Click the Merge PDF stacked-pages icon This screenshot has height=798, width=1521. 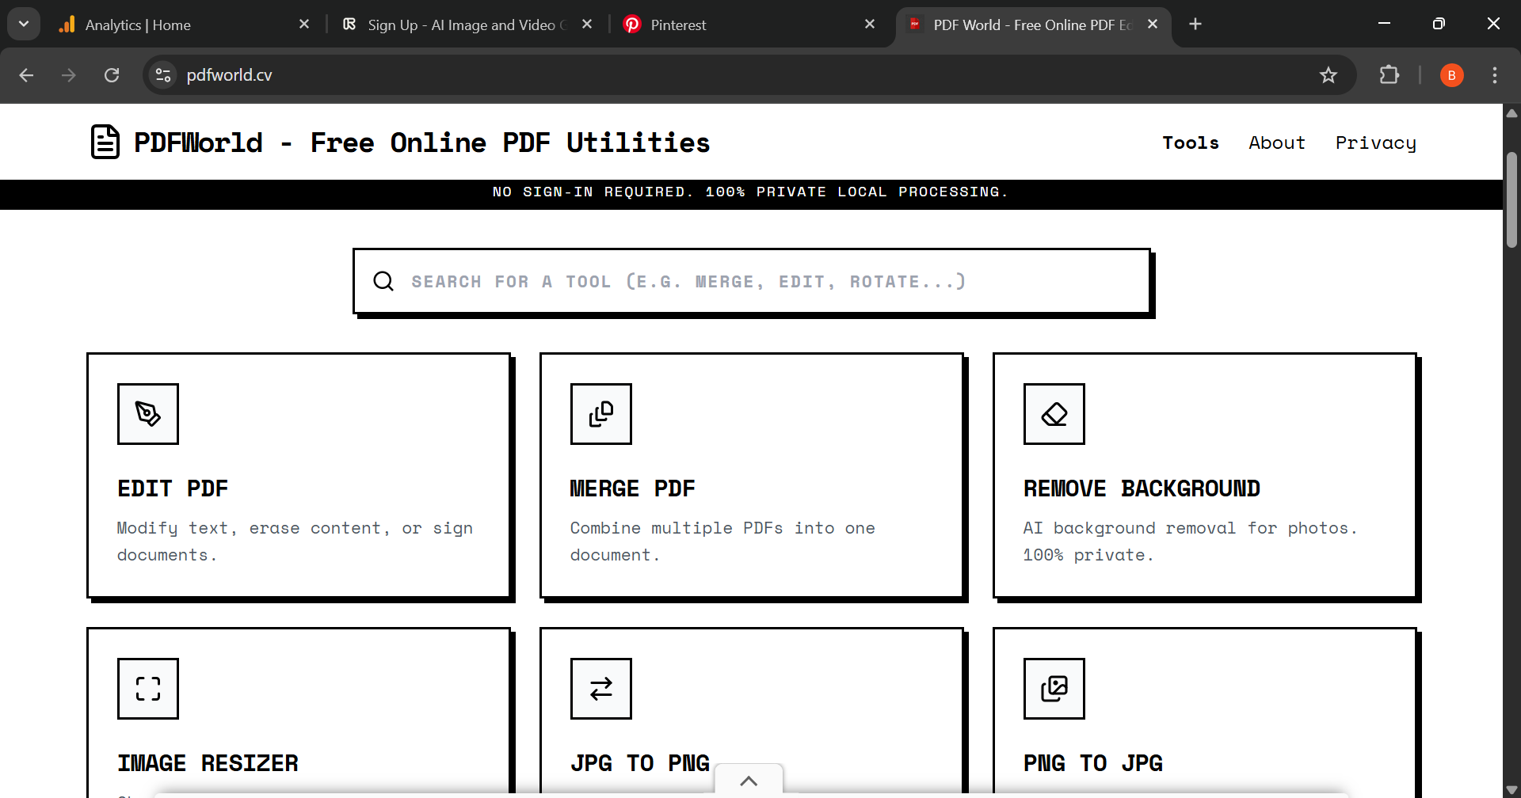pos(600,413)
